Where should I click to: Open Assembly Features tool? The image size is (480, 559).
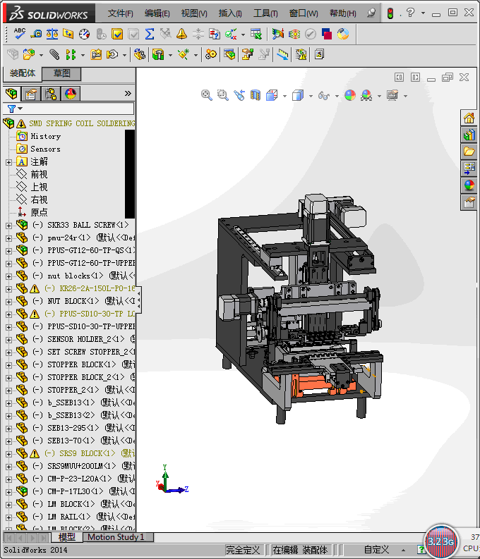click(157, 54)
